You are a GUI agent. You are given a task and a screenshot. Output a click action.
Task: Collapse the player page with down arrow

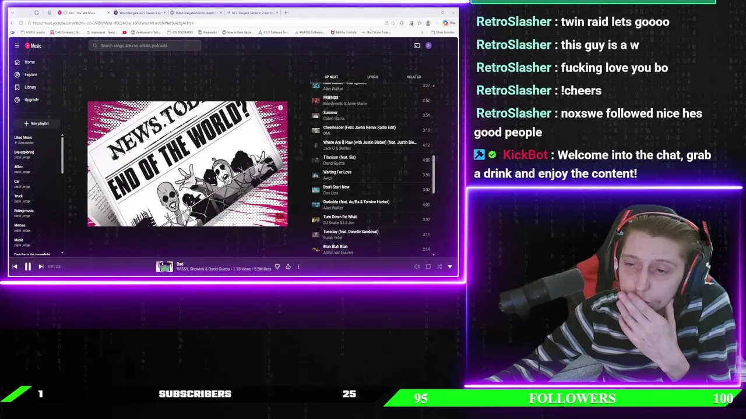click(x=450, y=267)
